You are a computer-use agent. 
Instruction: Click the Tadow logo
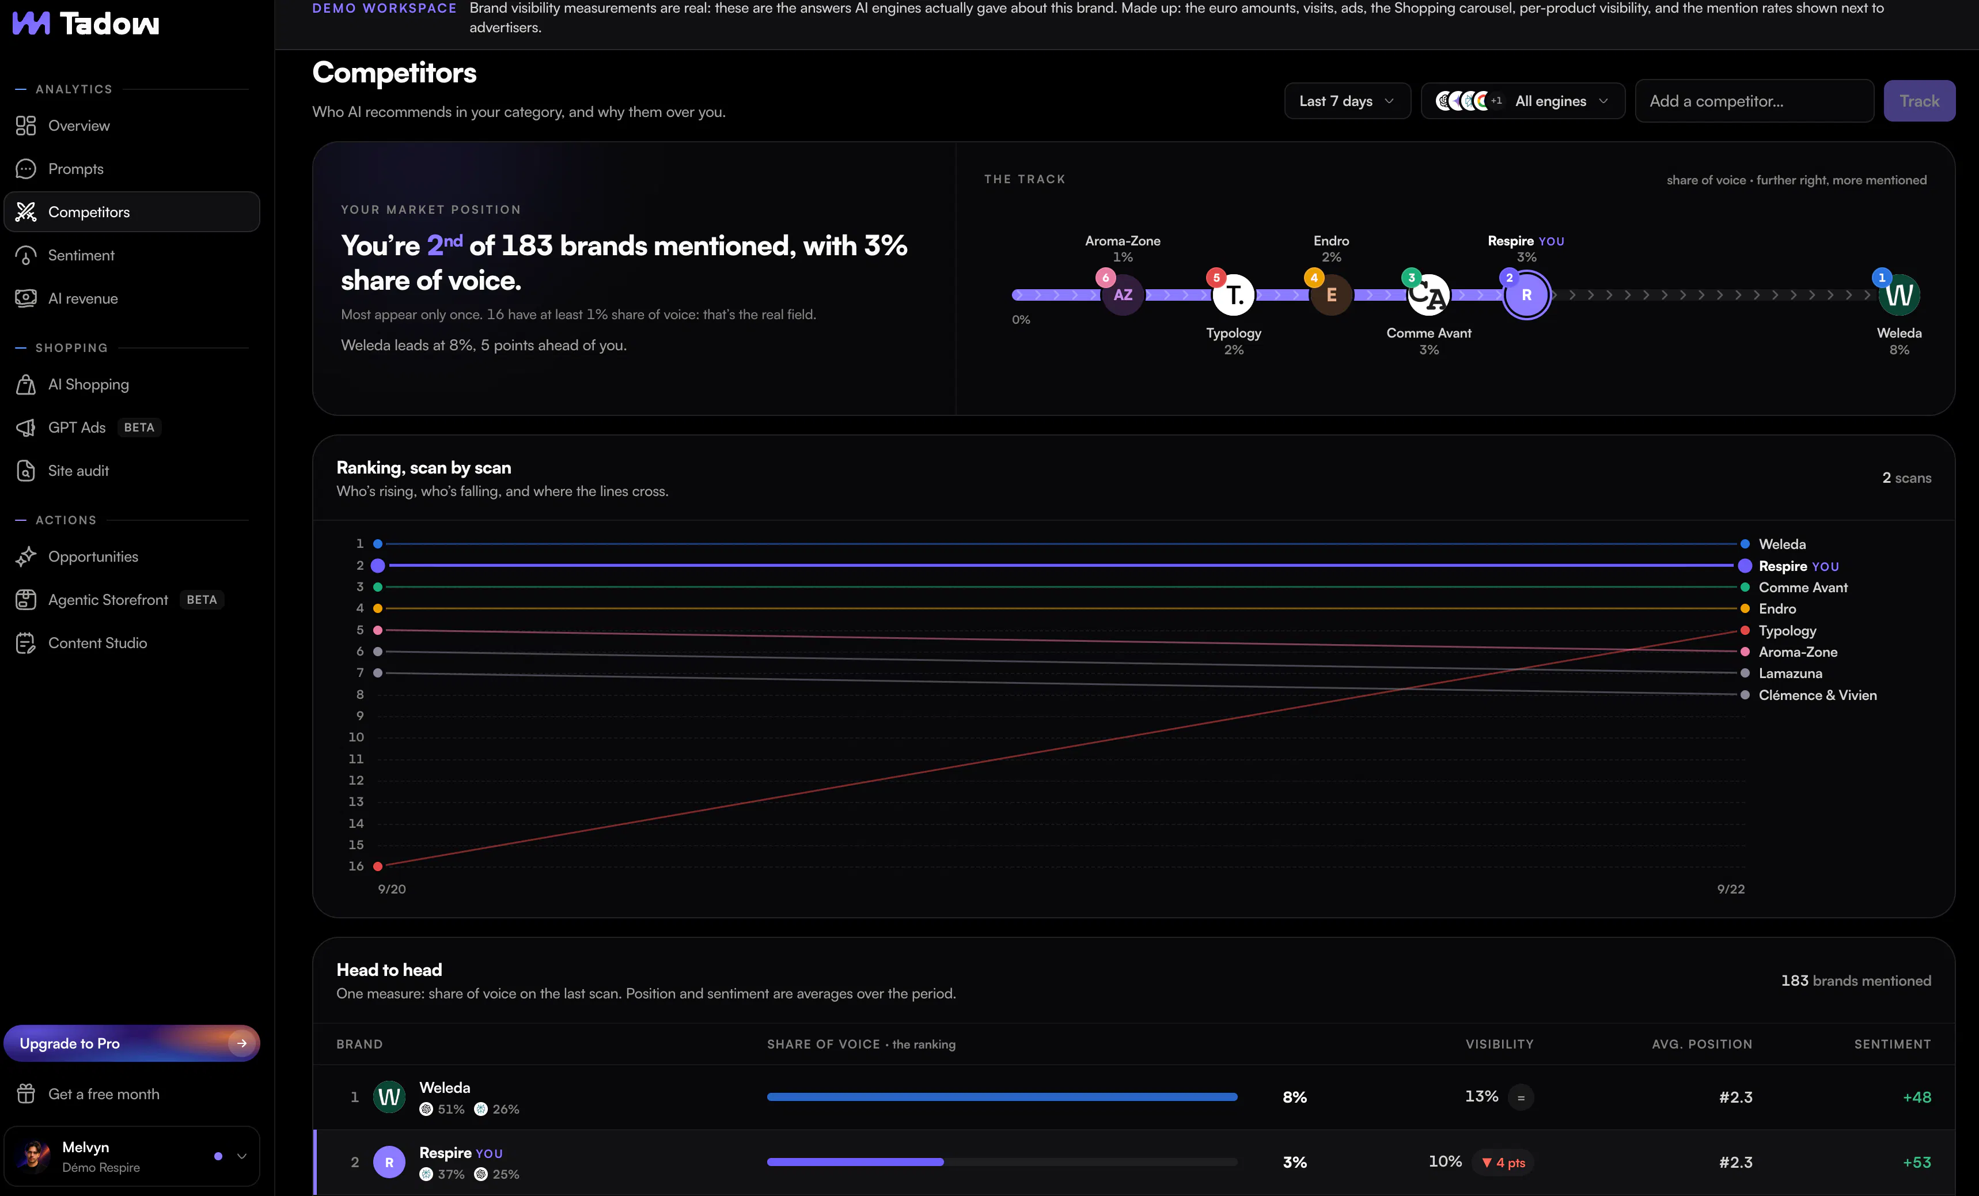point(86,23)
